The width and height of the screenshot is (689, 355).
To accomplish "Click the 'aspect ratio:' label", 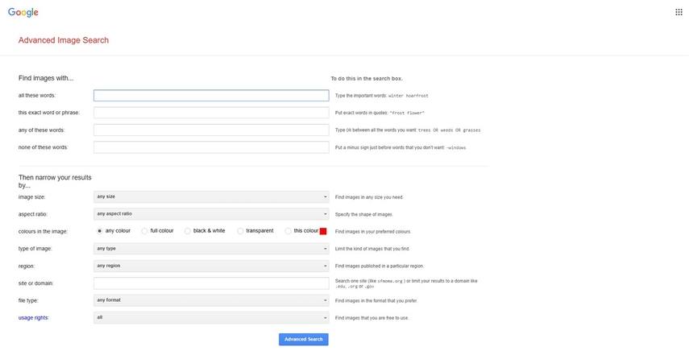I will pyautogui.click(x=32, y=215).
